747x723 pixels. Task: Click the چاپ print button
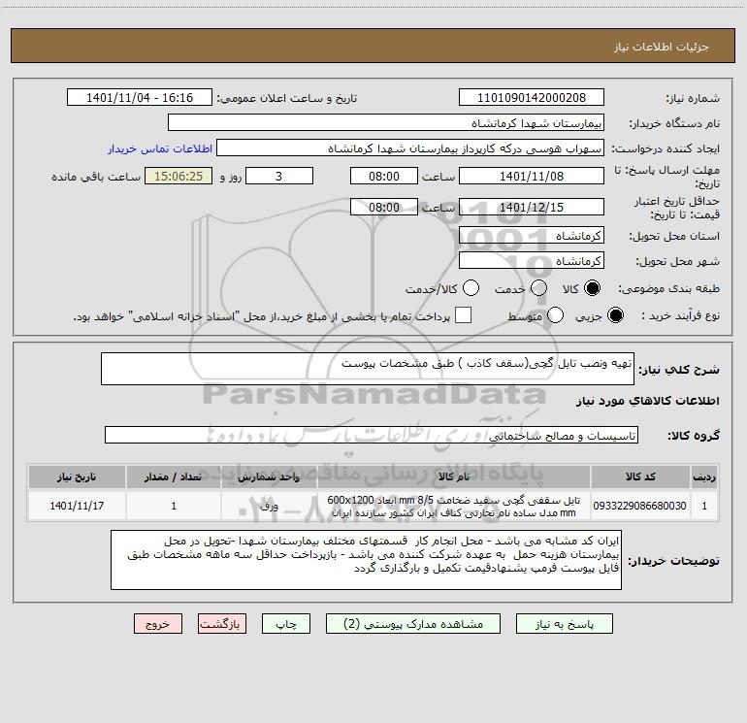point(286,624)
